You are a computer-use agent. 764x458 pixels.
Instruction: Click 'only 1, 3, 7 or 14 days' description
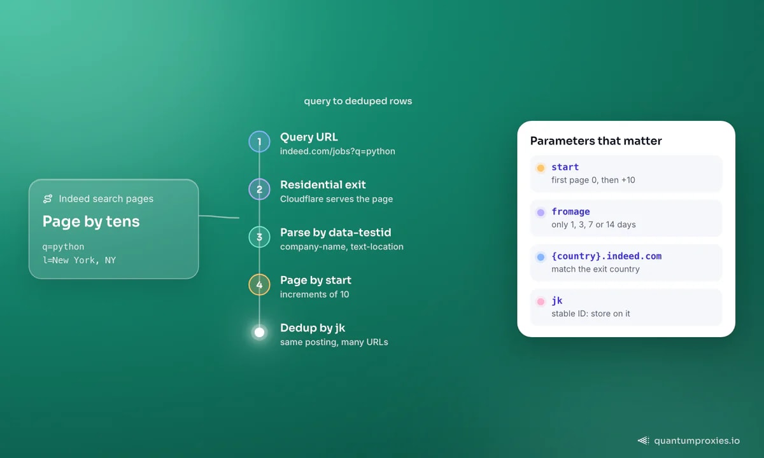point(593,225)
